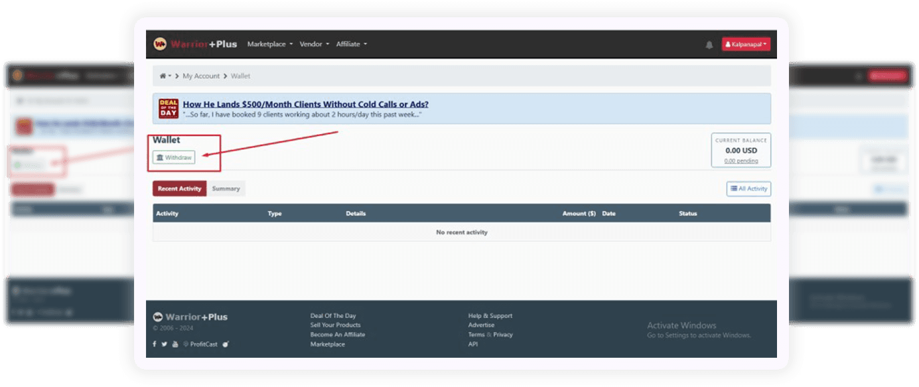The height and width of the screenshot is (387, 919).
Task: Open the Marketplace dropdown menu
Action: coord(270,44)
